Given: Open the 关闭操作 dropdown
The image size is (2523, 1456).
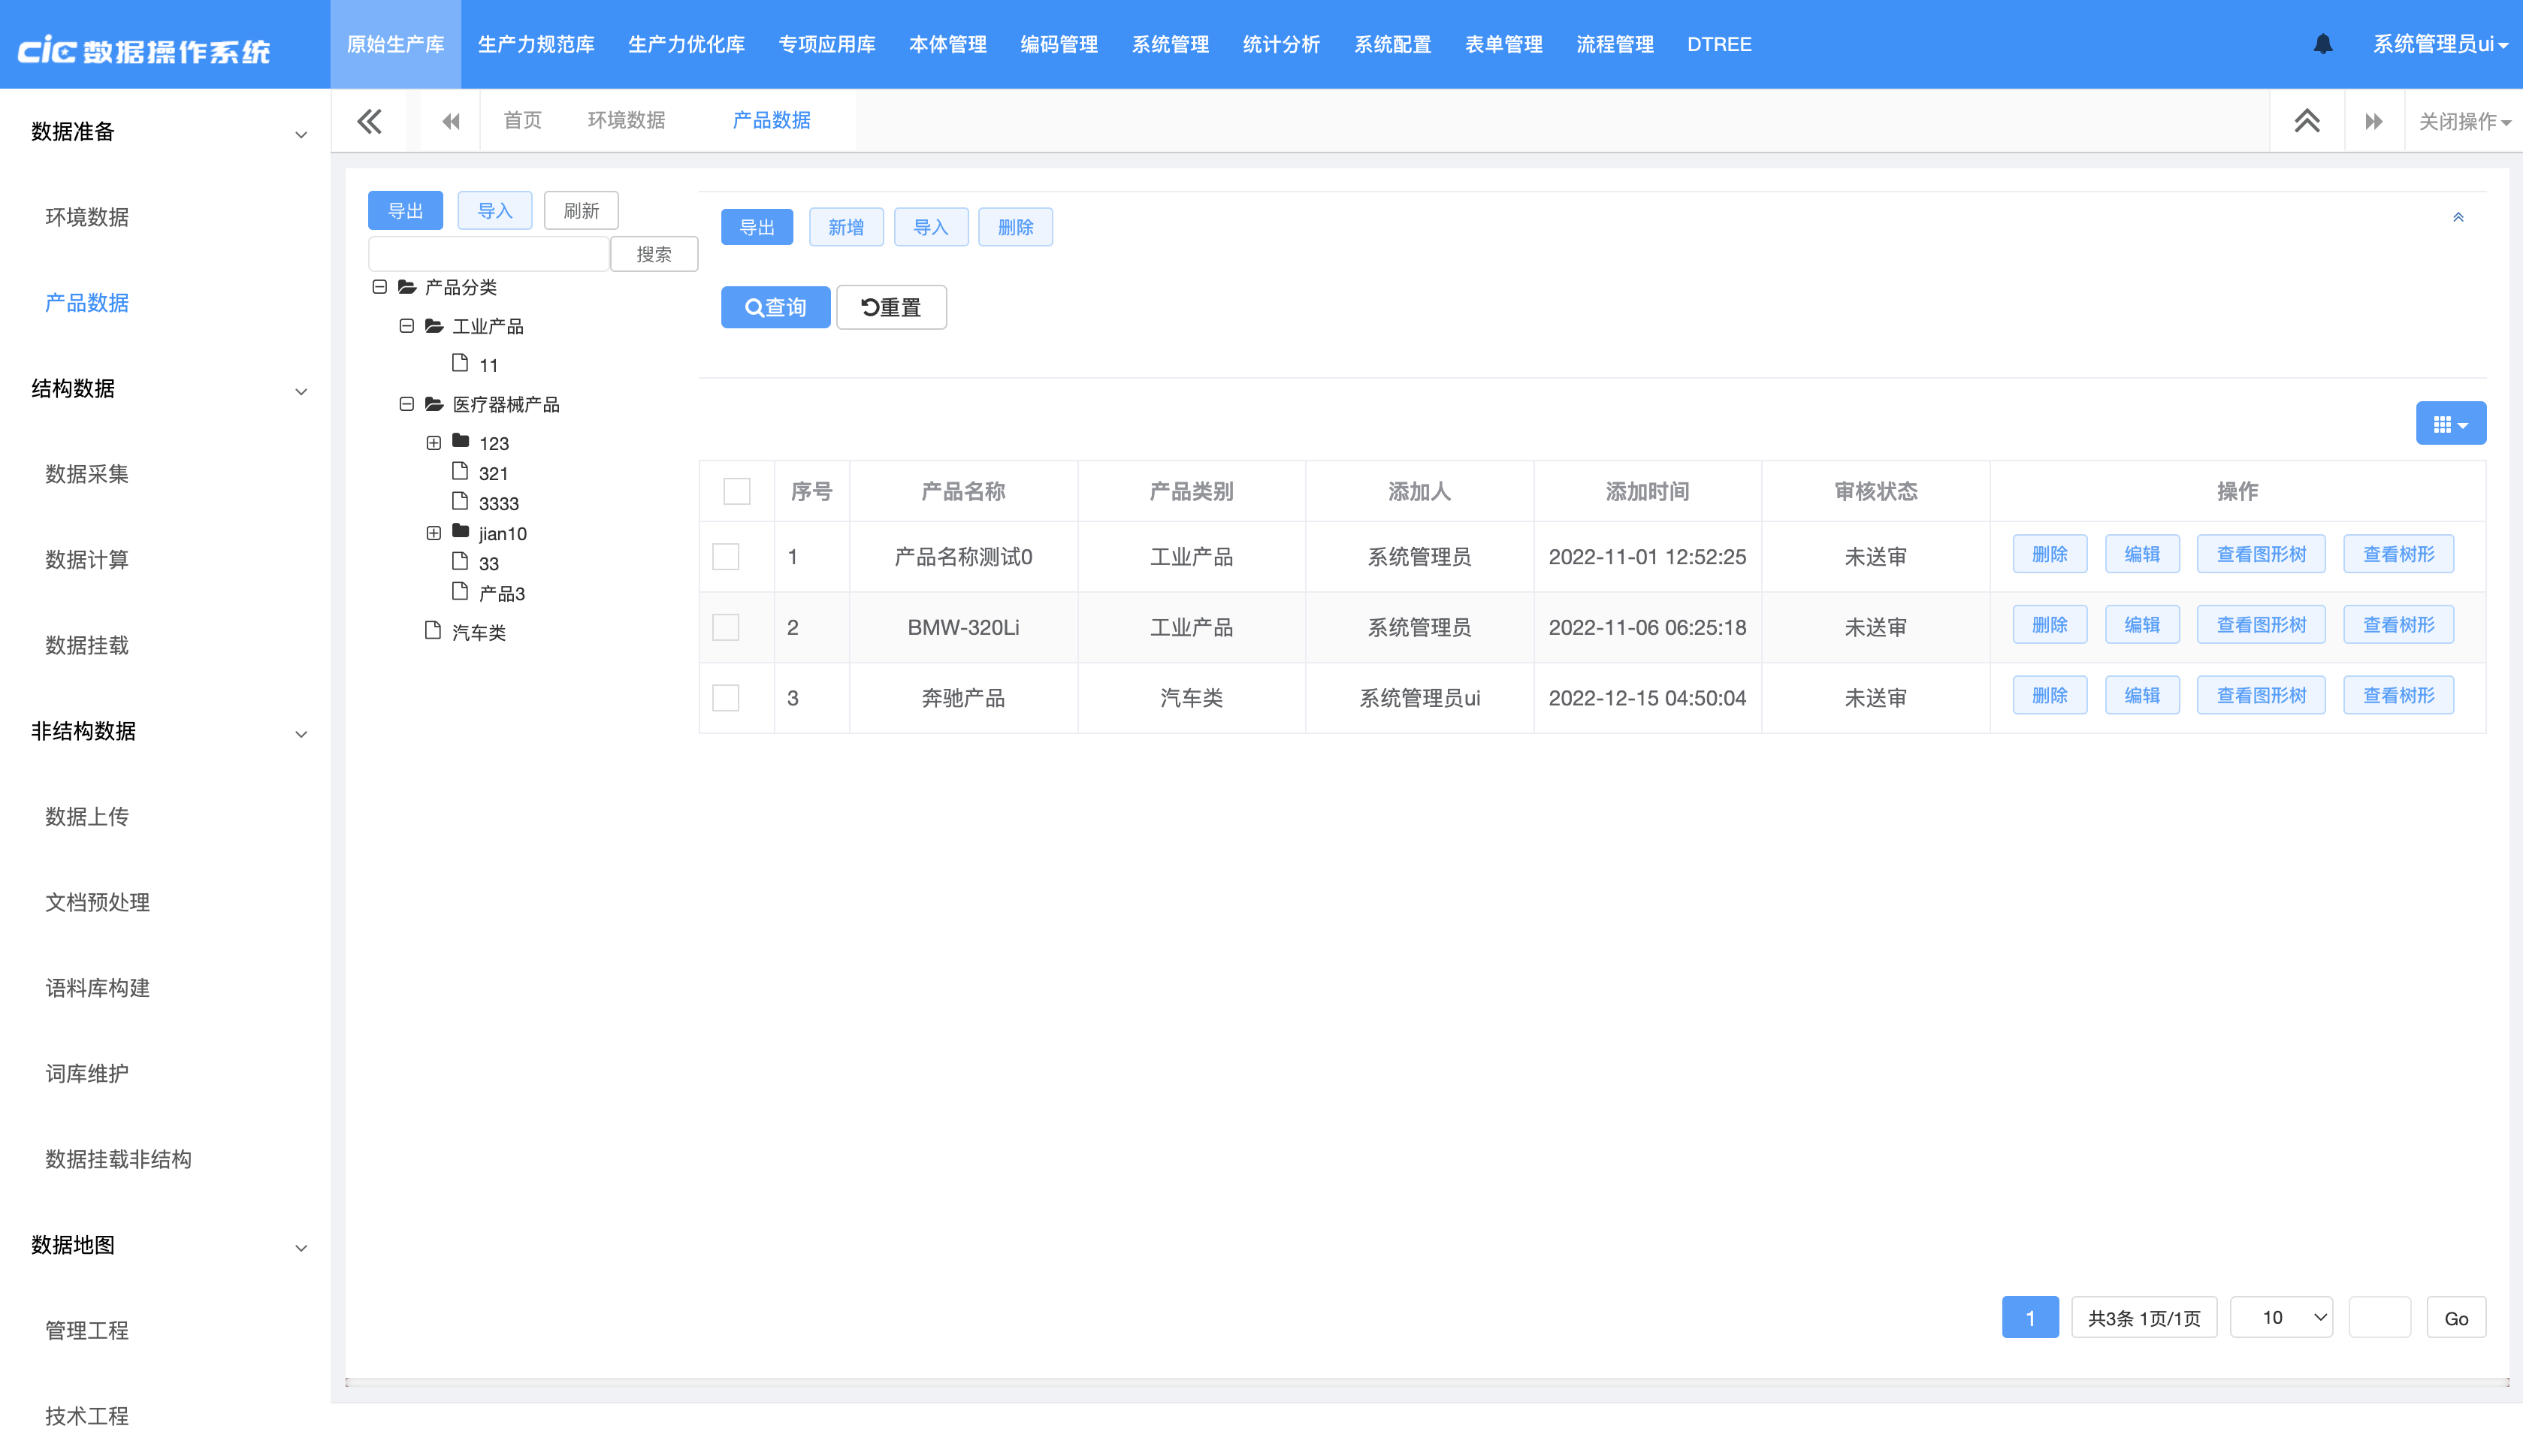Looking at the screenshot, I should [x=2463, y=121].
